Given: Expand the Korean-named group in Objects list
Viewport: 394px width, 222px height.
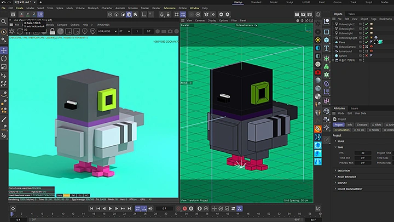Looking at the screenshot, I should point(333,60).
